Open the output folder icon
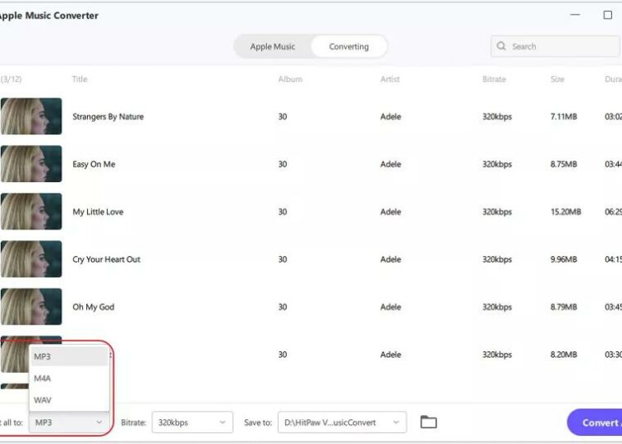 pos(429,422)
